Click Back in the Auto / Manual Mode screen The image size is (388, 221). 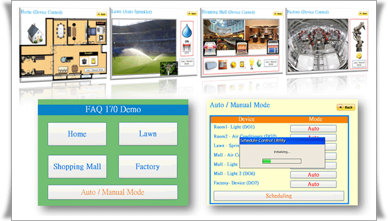[346, 108]
